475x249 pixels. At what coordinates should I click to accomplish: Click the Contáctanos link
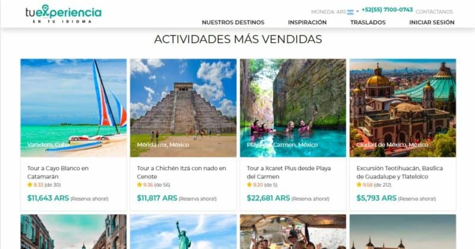point(434,12)
